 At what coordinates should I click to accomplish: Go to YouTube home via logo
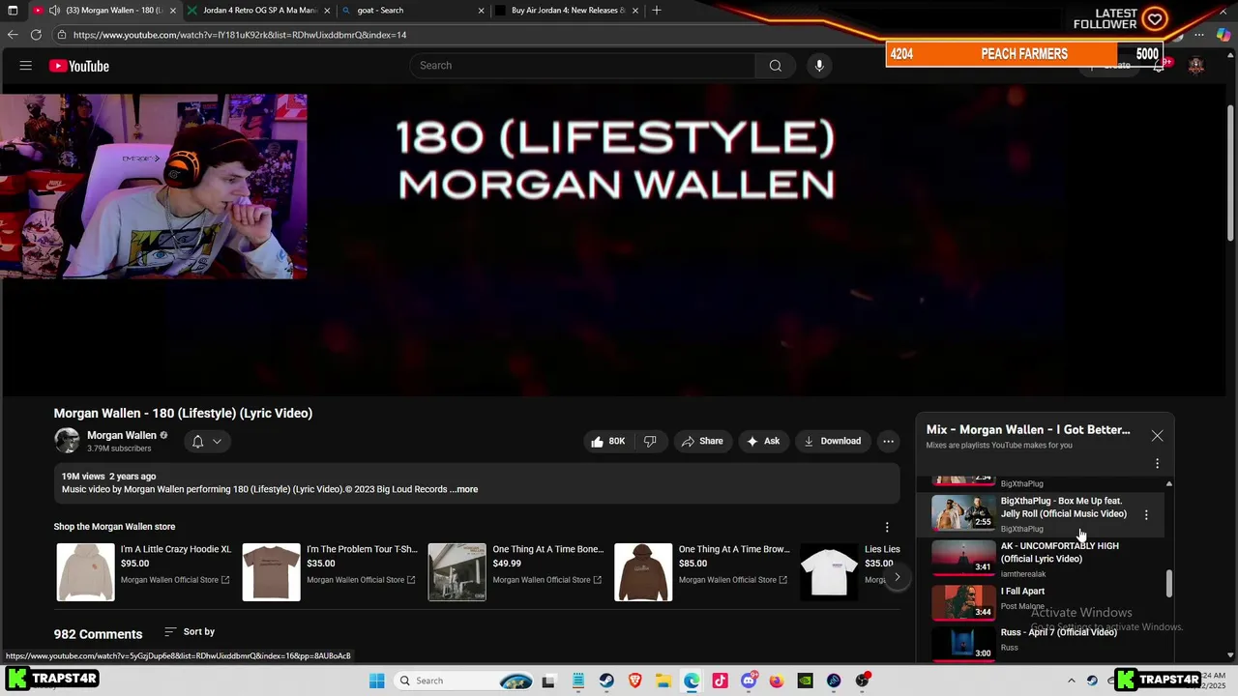[x=79, y=66]
